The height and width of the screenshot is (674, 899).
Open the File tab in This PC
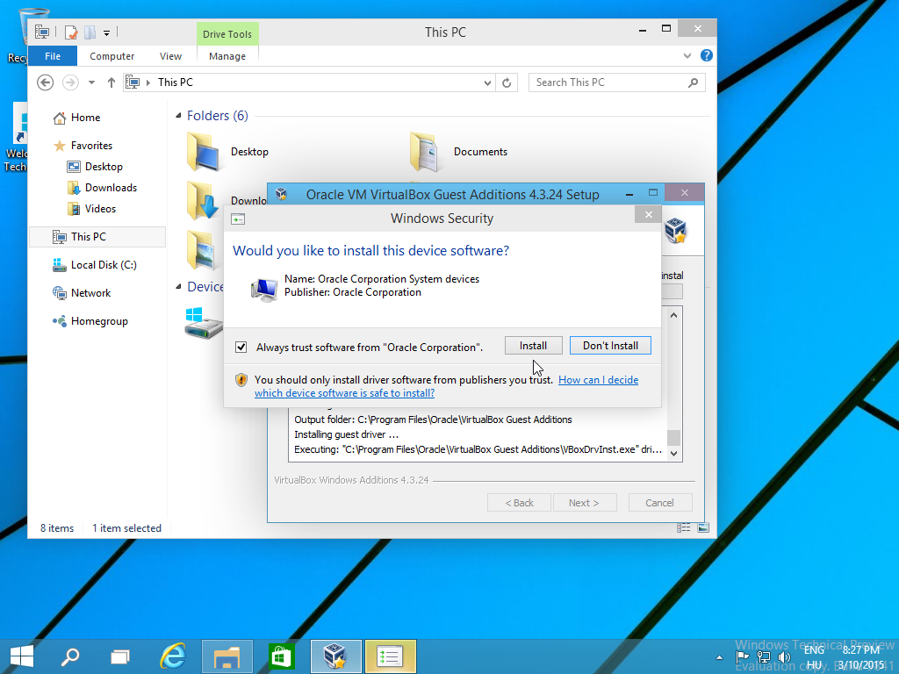point(53,56)
